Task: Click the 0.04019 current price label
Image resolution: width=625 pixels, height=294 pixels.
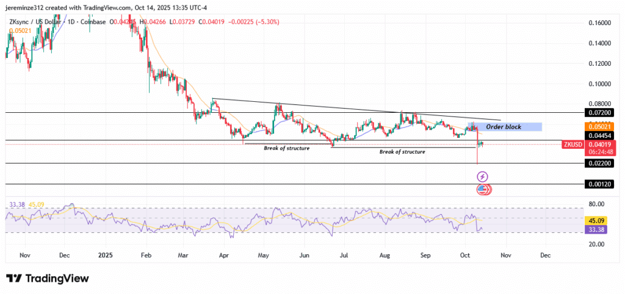Action: point(600,145)
